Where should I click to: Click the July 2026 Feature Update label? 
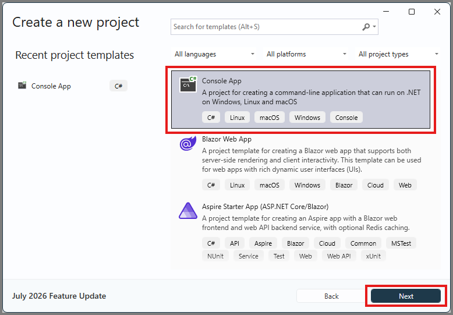[59, 296]
